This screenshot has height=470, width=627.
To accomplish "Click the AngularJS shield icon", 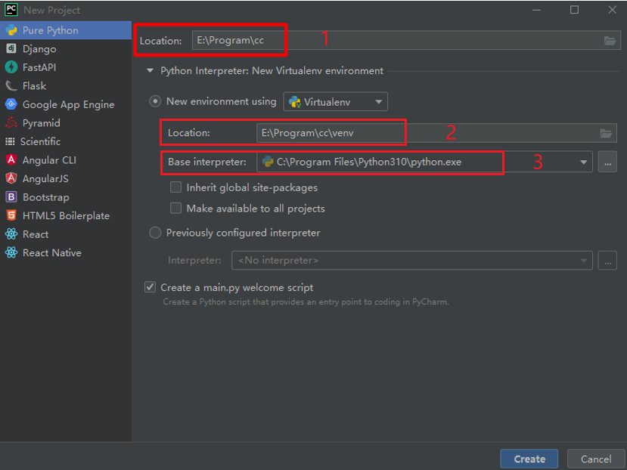I will (x=11, y=178).
